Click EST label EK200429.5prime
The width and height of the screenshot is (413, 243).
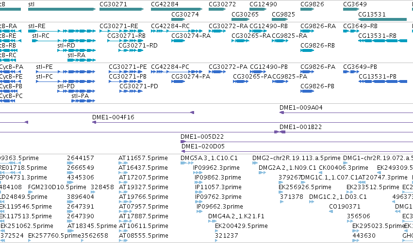click(x=241, y=226)
